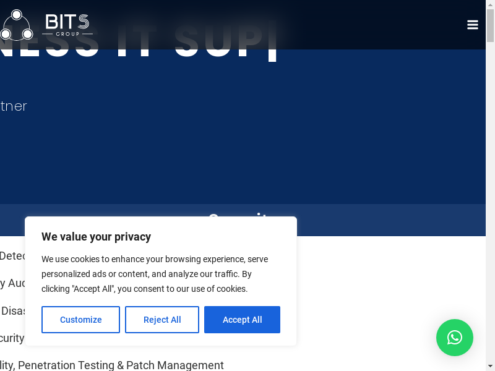495x371 pixels.
Task: Click the cookie consent description paragraph
Action: (155, 274)
